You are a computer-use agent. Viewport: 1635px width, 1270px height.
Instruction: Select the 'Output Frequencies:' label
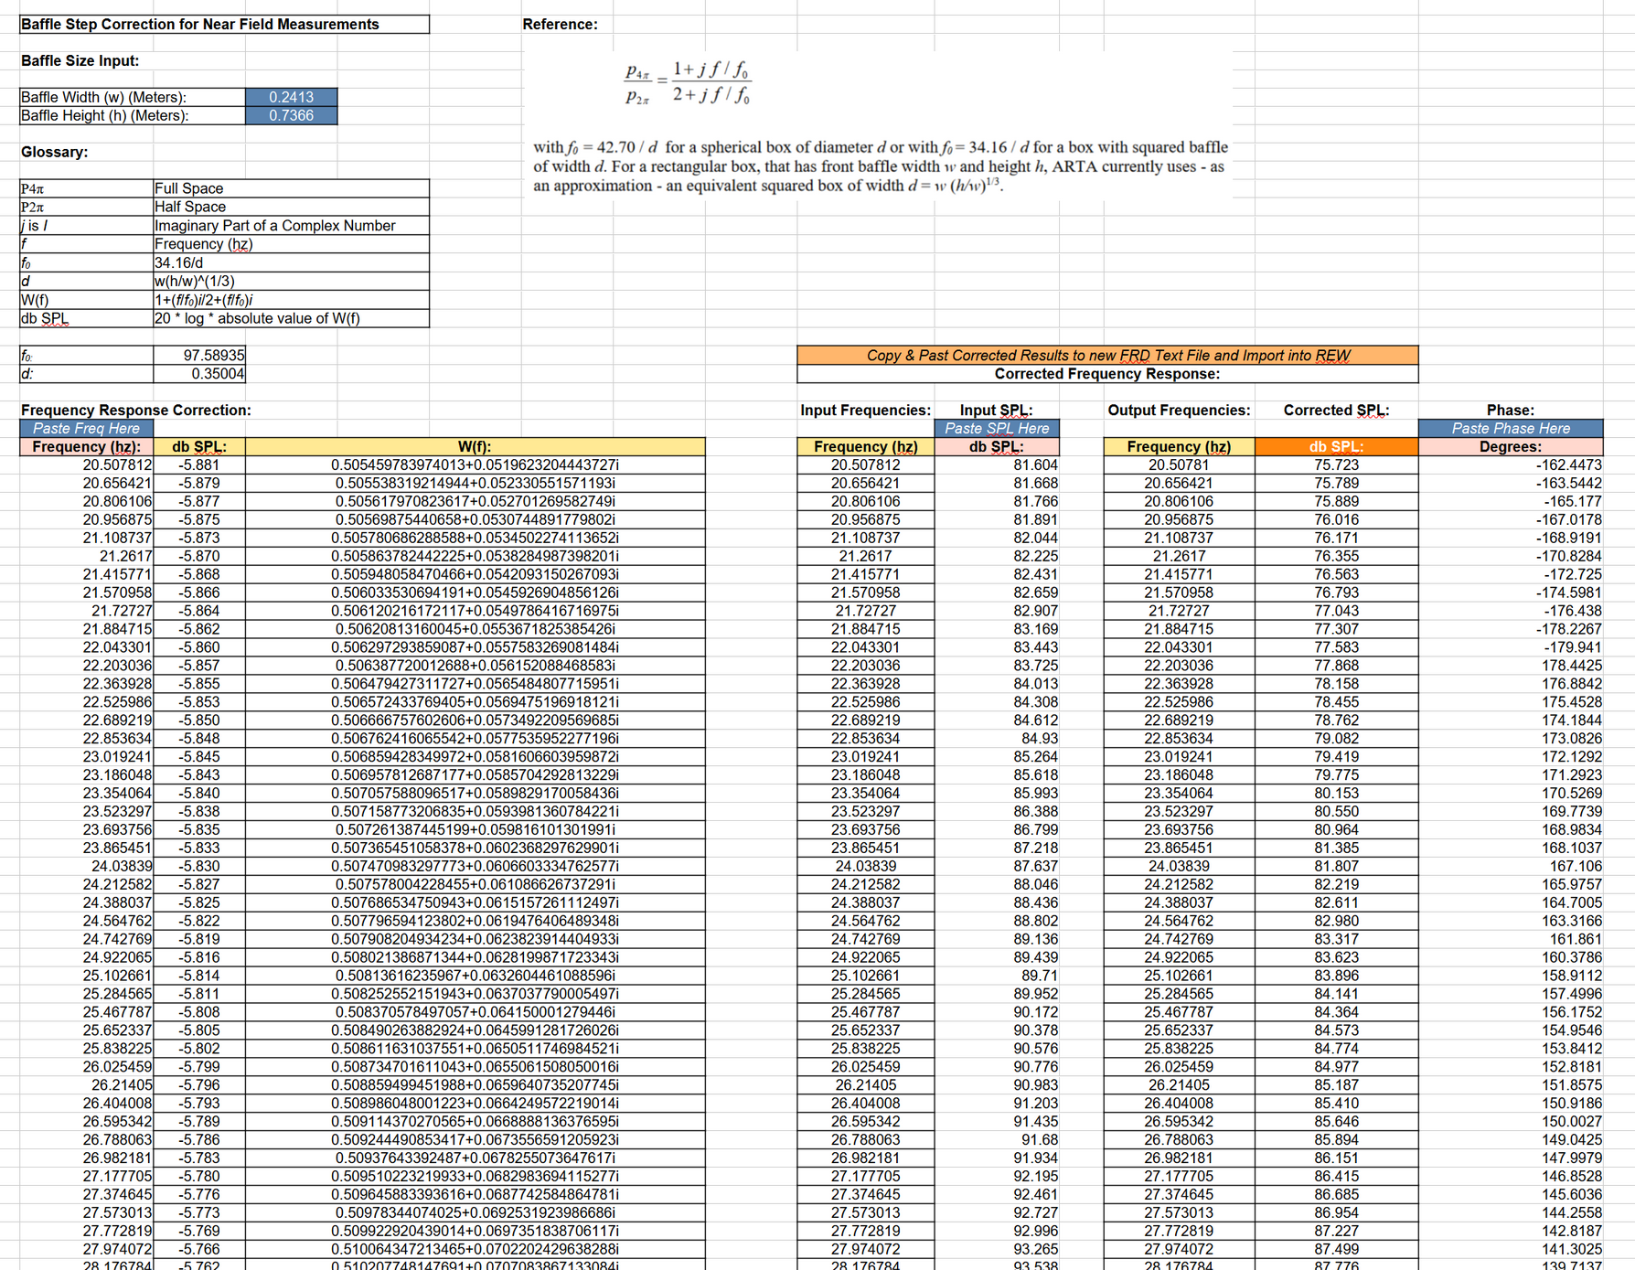[x=1179, y=410]
